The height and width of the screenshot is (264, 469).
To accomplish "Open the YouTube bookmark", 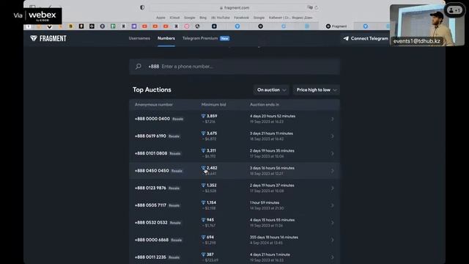I will point(221,18).
